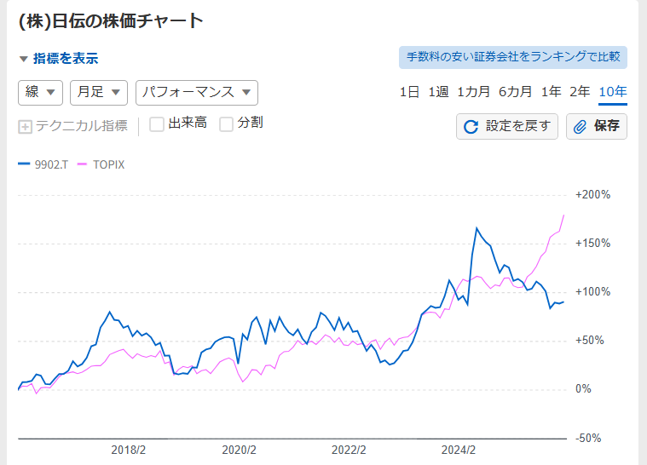Select the 1日 time range

(x=409, y=92)
